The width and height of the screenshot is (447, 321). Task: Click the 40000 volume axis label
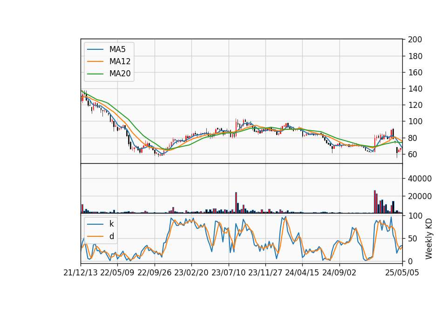coord(420,179)
